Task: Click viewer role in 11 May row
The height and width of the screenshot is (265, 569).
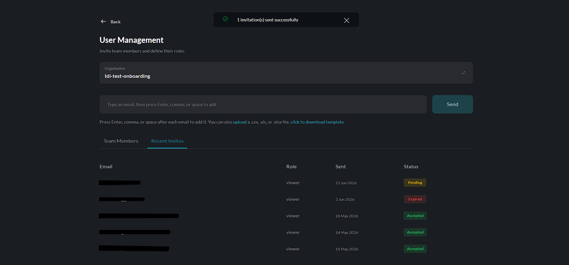Action: coord(293,249)
